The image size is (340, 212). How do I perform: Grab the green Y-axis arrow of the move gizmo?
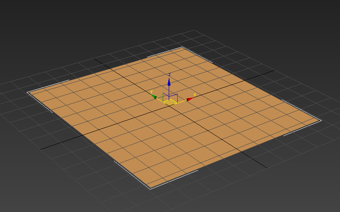click(154, 97)
